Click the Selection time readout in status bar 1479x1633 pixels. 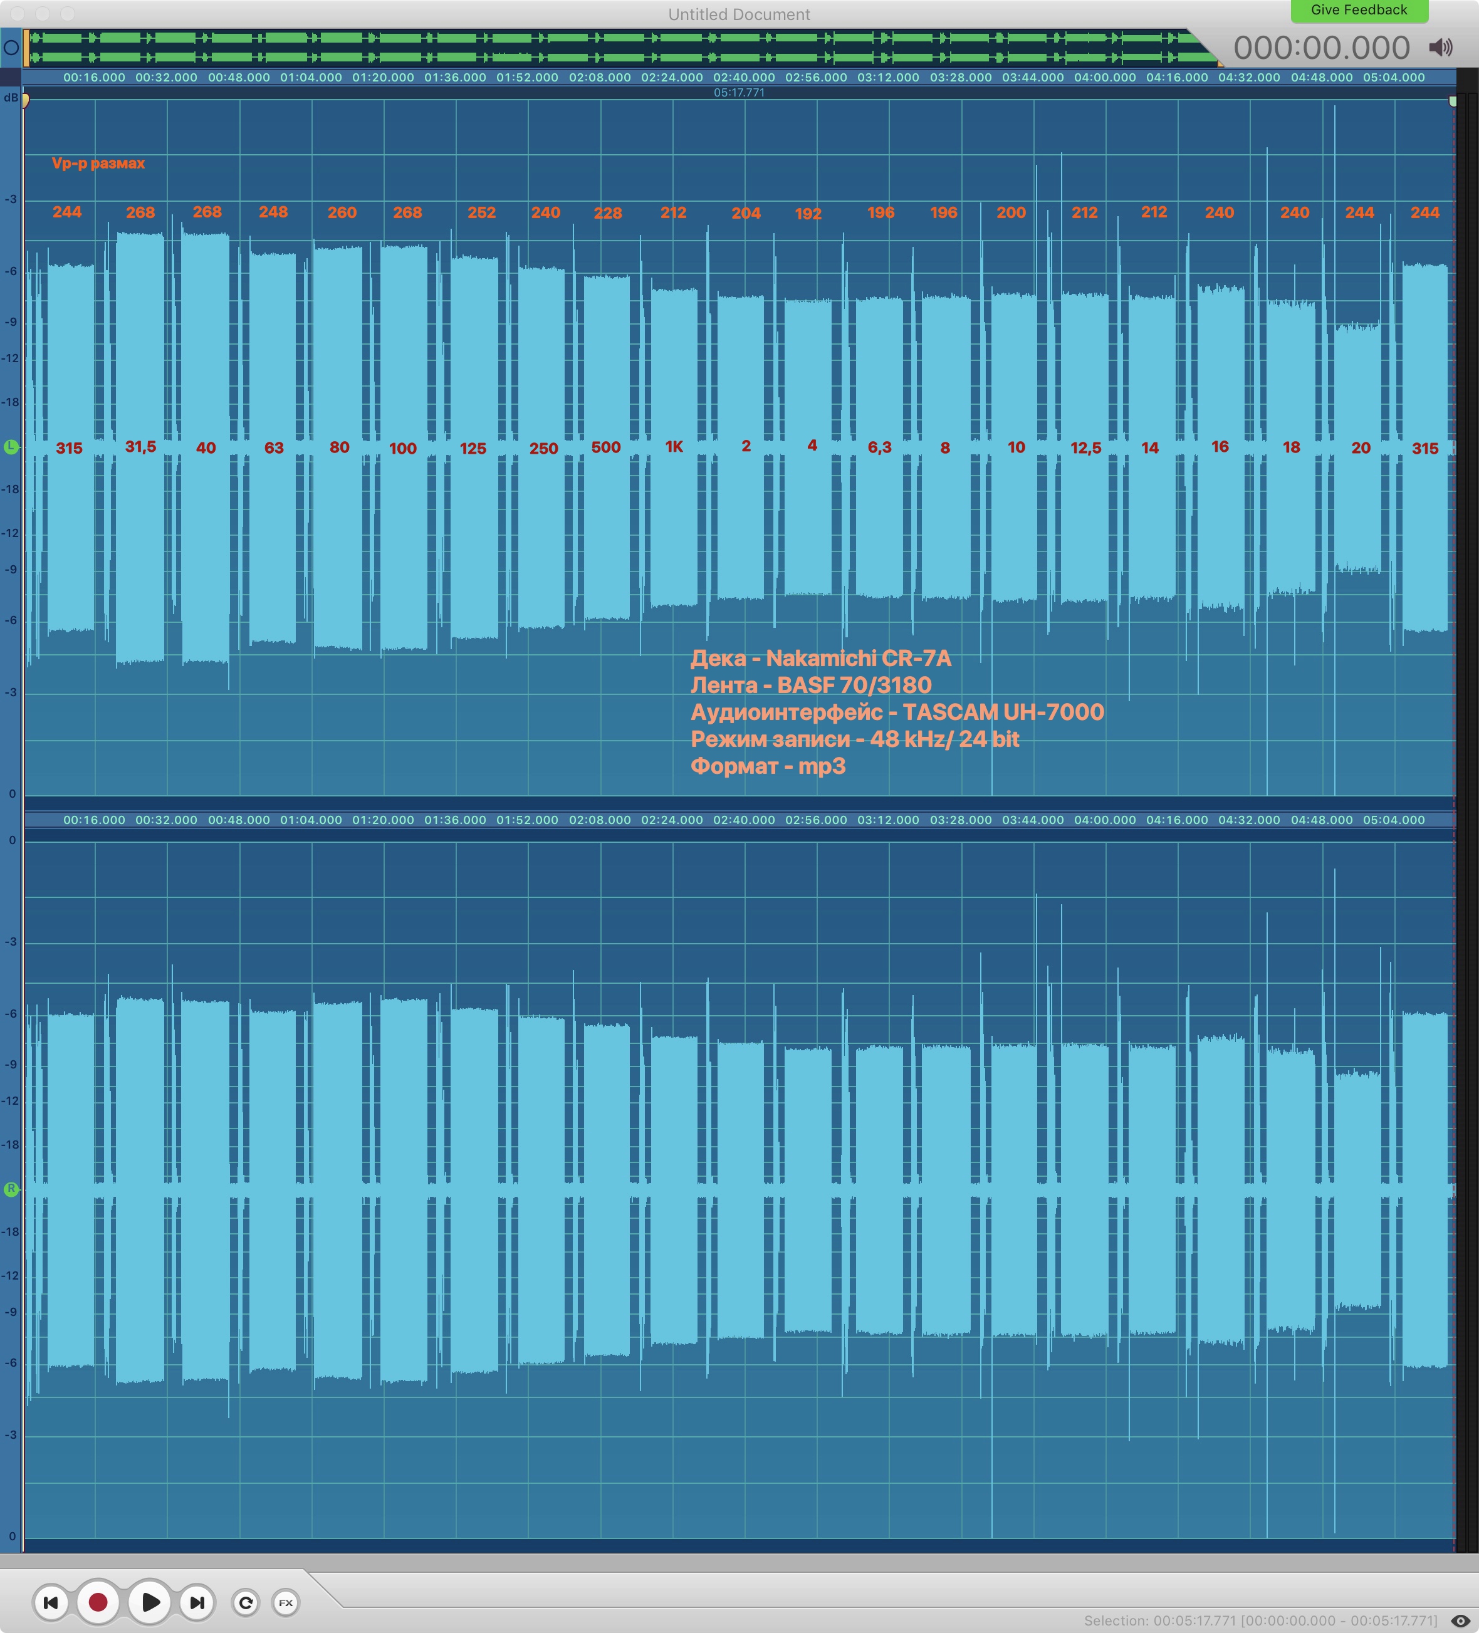click(x=1260, y=1620)
